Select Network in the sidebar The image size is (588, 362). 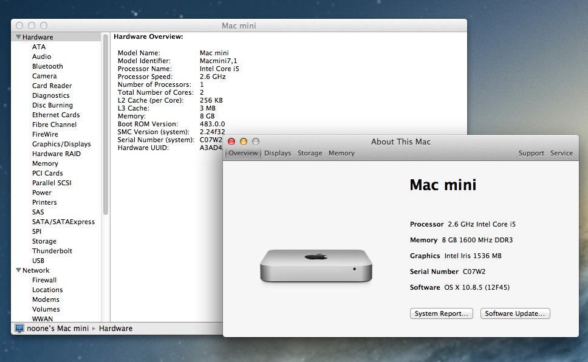pos(36,271)
